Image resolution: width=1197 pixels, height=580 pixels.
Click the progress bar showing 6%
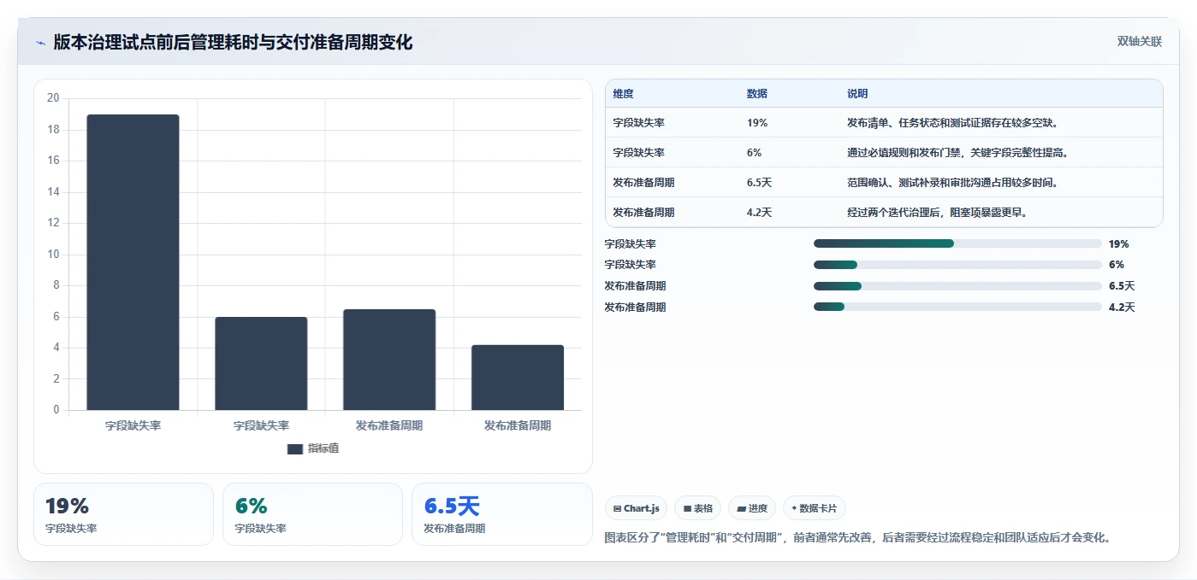[957, 265]
